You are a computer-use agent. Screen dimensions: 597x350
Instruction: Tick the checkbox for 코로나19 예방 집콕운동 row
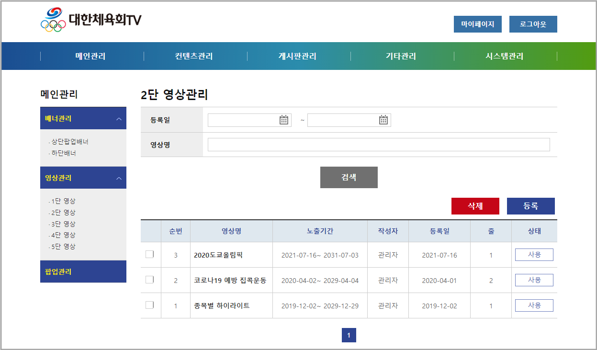tap(150, 280)
